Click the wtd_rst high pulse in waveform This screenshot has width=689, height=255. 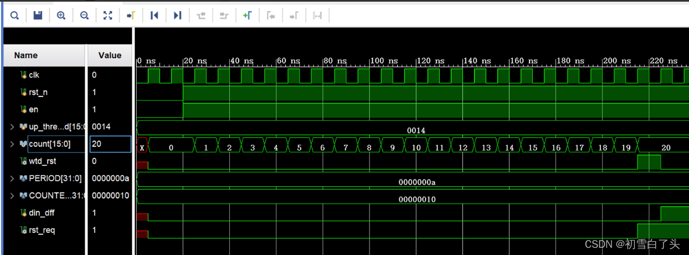649,162
